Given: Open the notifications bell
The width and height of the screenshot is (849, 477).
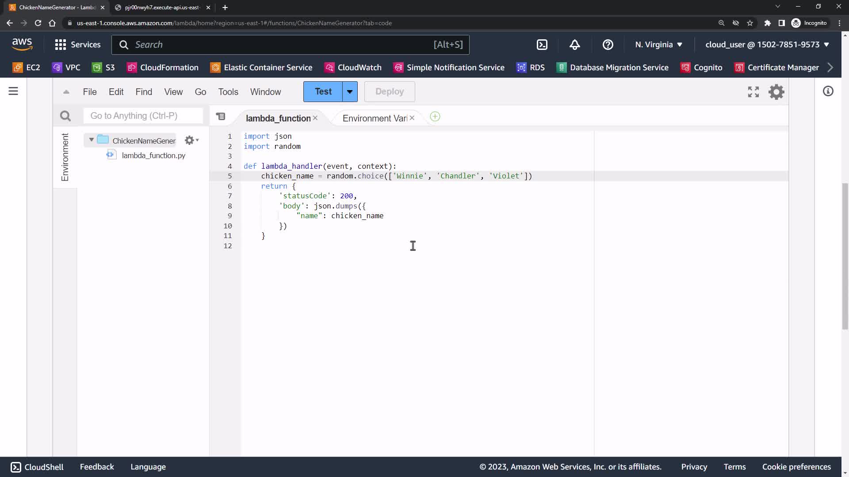Looking at the screenshot, I should 574,45.
